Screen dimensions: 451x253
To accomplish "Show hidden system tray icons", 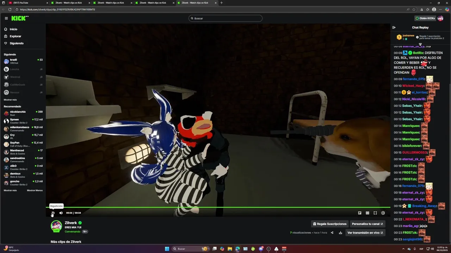I will [x=403, y=249].
